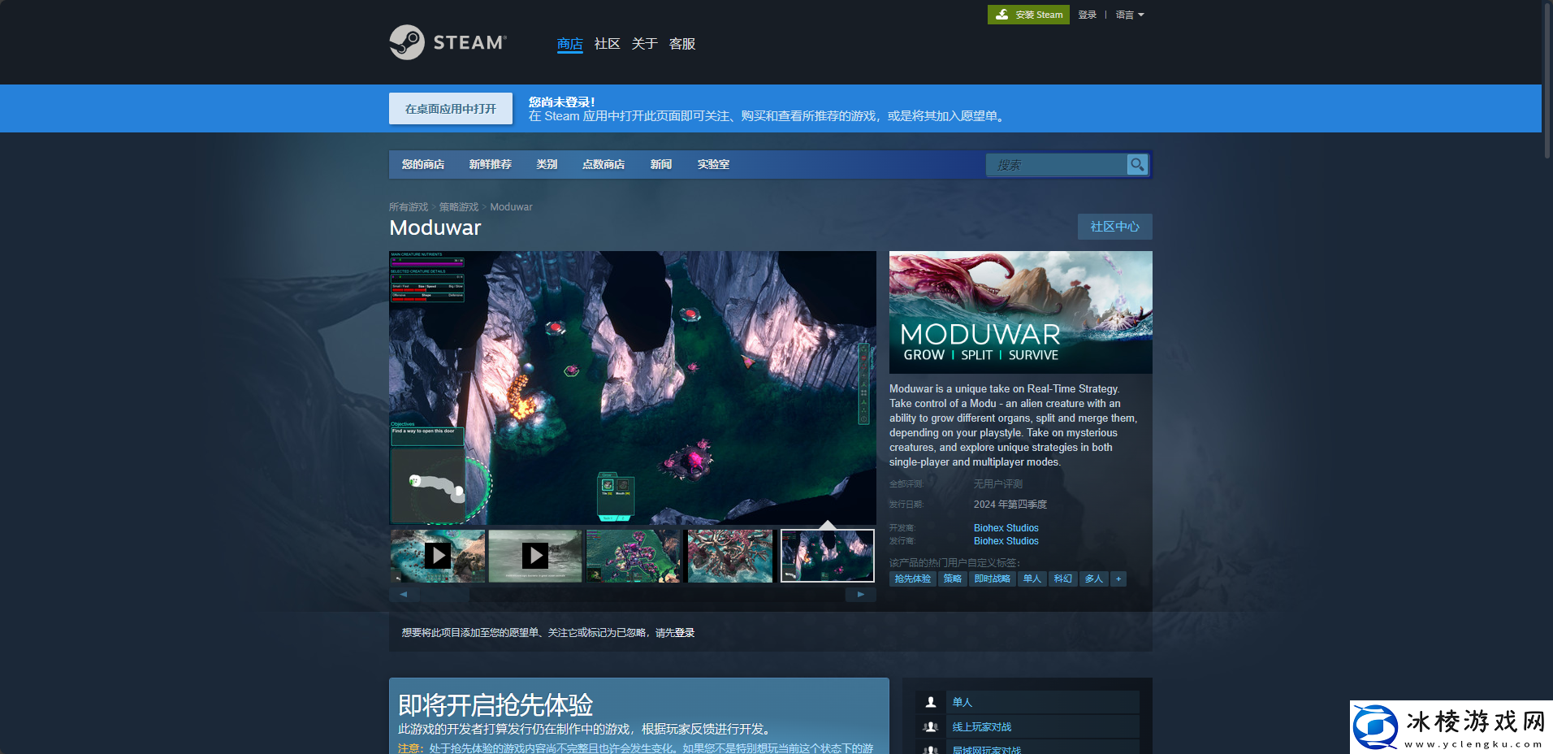Open the Biohex Studios developer link

point(1006,527)
